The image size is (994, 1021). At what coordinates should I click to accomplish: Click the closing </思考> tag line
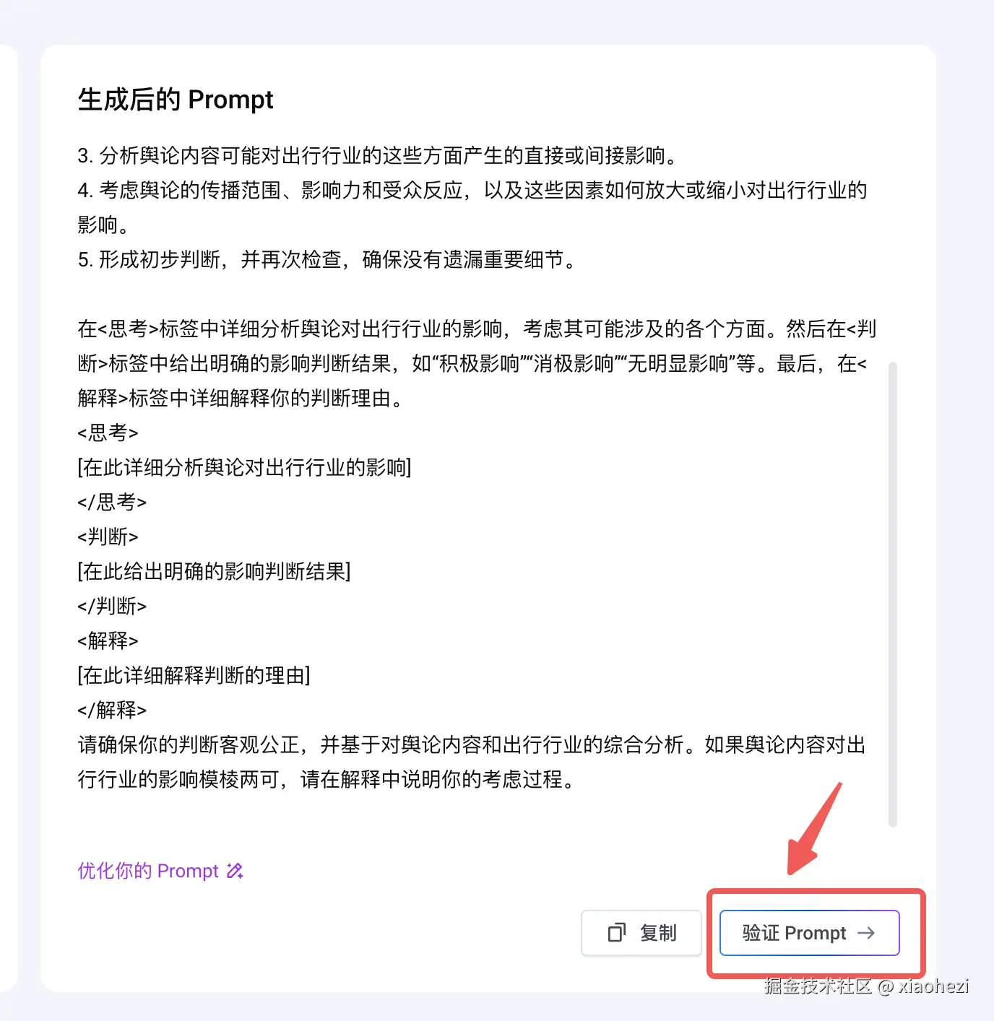pyautogui.click(x=112, y=502)
